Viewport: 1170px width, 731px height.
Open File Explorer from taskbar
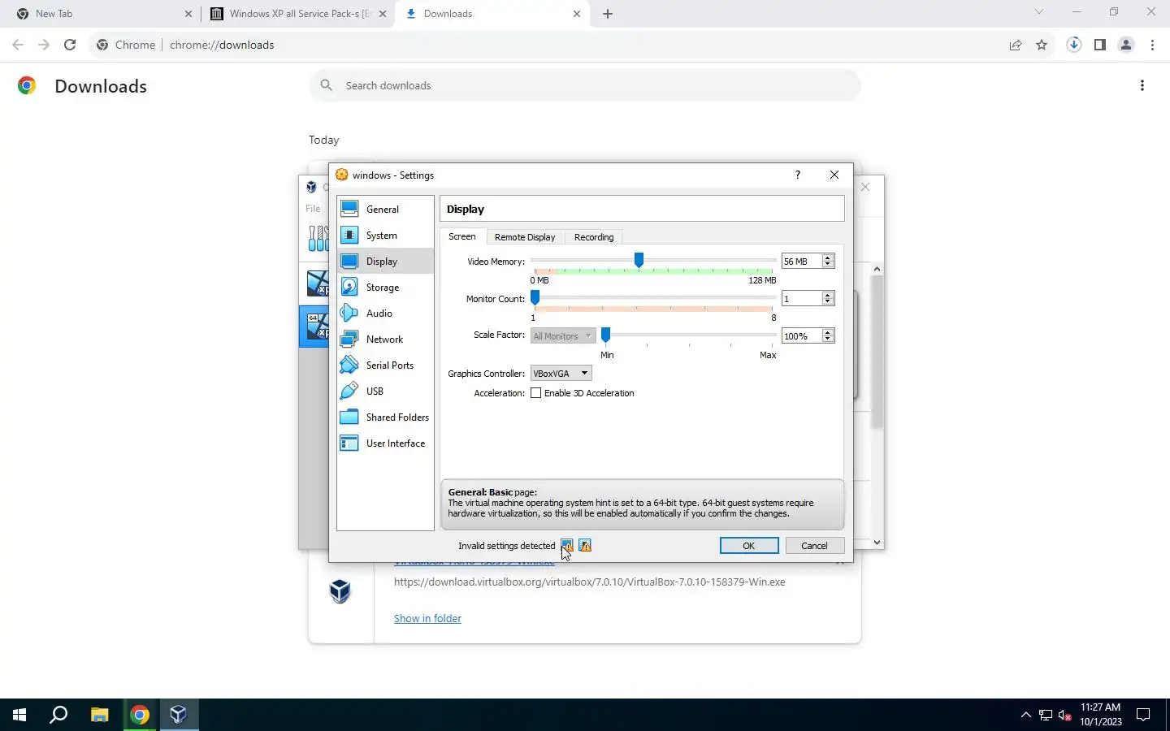pyautogui.click(x=99, y=715)
